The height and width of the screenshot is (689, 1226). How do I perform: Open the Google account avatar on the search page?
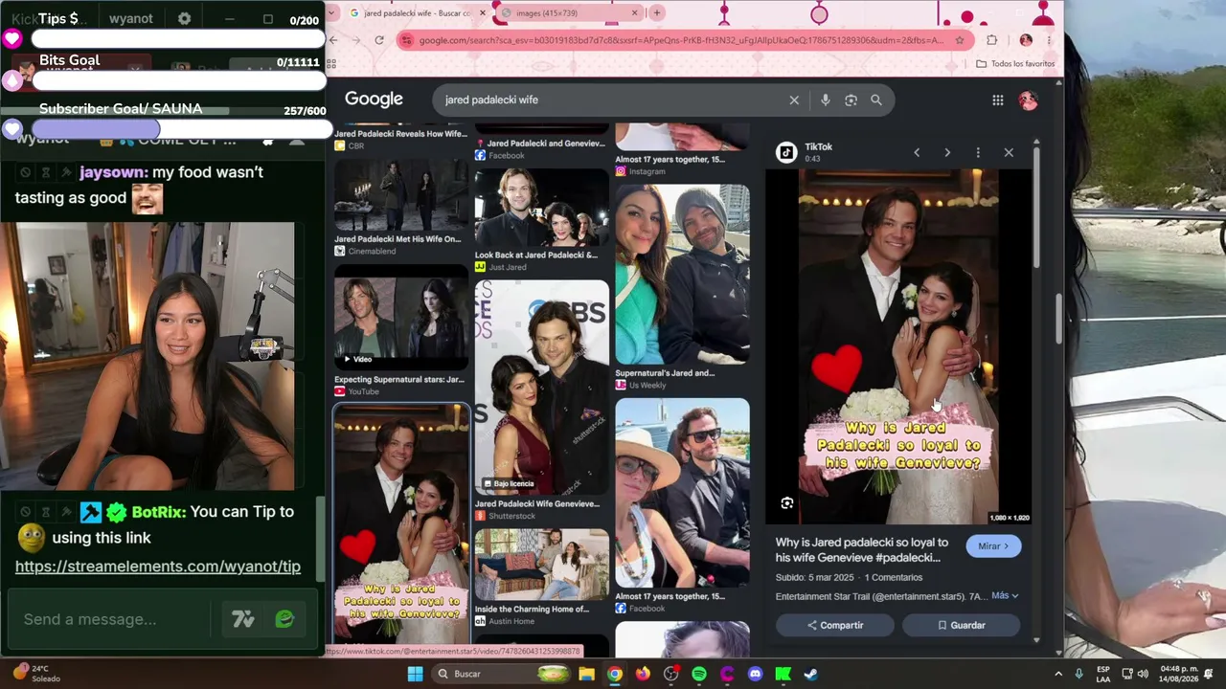1028,100
